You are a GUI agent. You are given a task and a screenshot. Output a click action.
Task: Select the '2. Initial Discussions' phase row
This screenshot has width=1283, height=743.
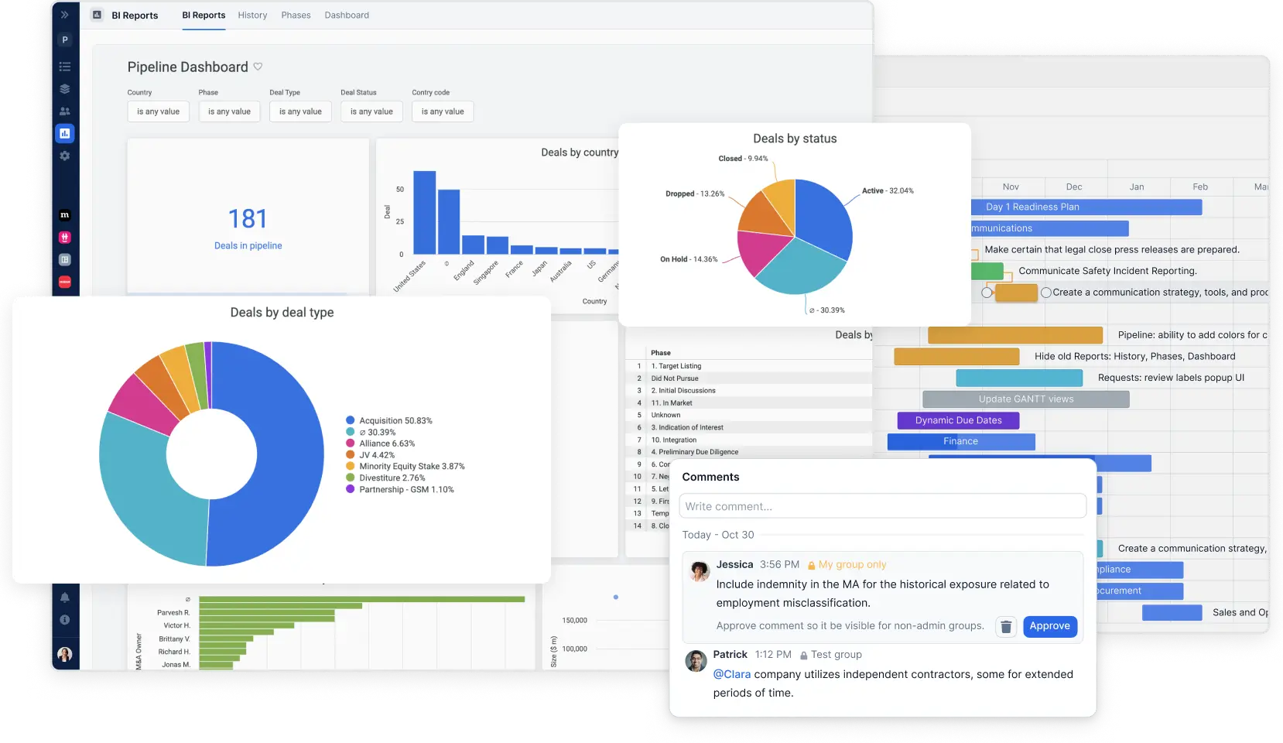click(749, 391)
